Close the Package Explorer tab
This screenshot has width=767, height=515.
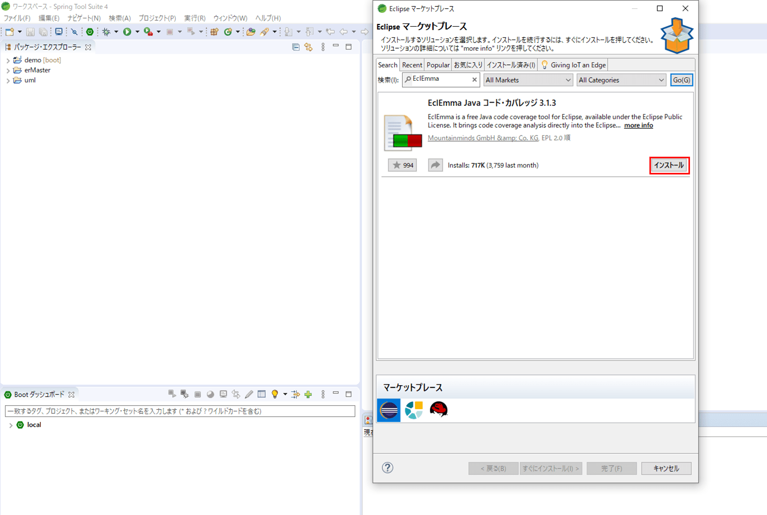[88, 47]
